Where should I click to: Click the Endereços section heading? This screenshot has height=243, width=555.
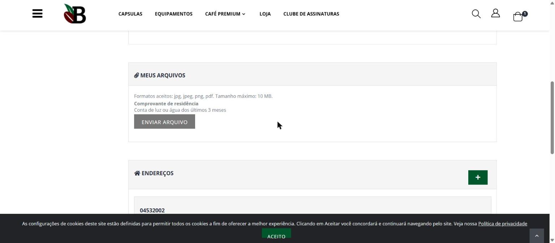pyautogui.click(x=158, y=173)
